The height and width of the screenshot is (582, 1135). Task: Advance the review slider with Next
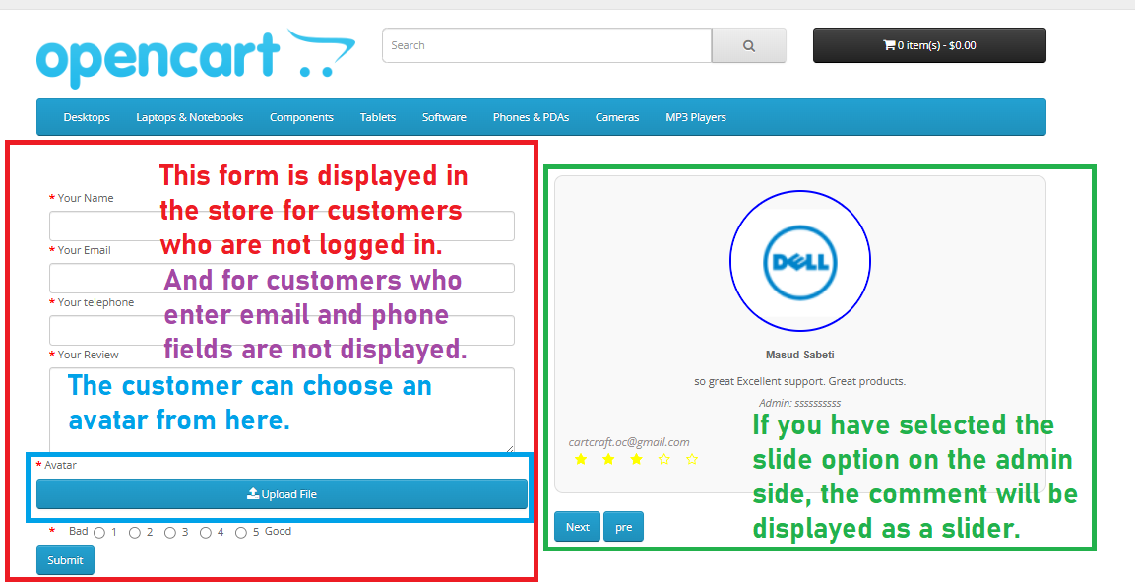click(577, 527)
